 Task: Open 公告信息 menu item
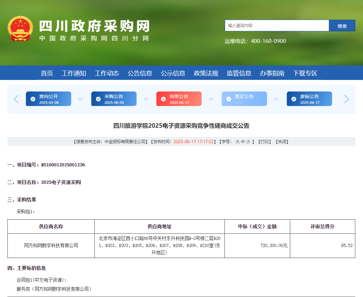[x=140, y=73]
